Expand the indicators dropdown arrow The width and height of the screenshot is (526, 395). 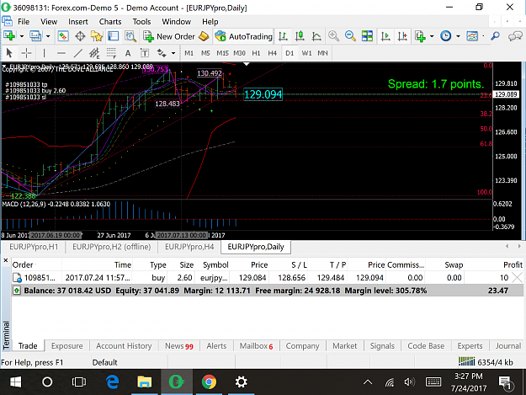tap(432, 36)
